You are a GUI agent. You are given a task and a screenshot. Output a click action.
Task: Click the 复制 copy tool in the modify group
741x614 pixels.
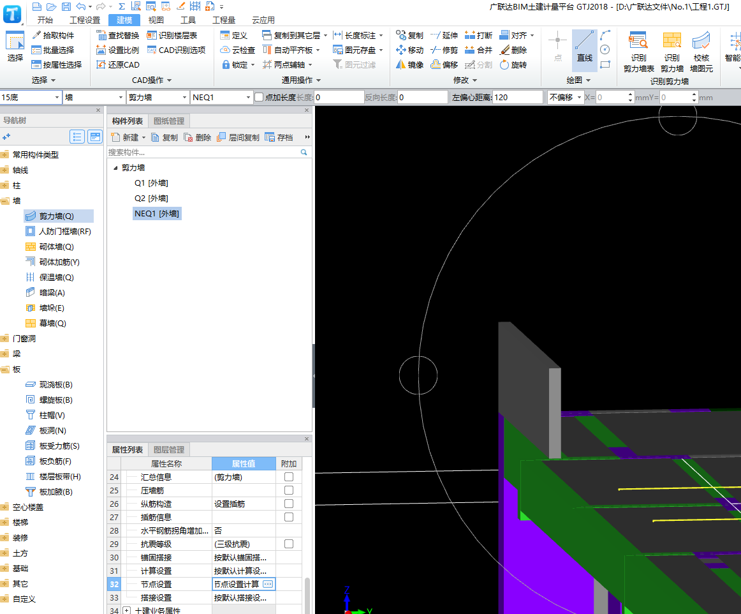pos(410,36)
